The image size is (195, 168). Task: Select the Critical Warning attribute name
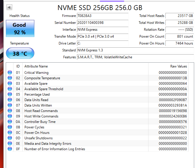[36, 73]
